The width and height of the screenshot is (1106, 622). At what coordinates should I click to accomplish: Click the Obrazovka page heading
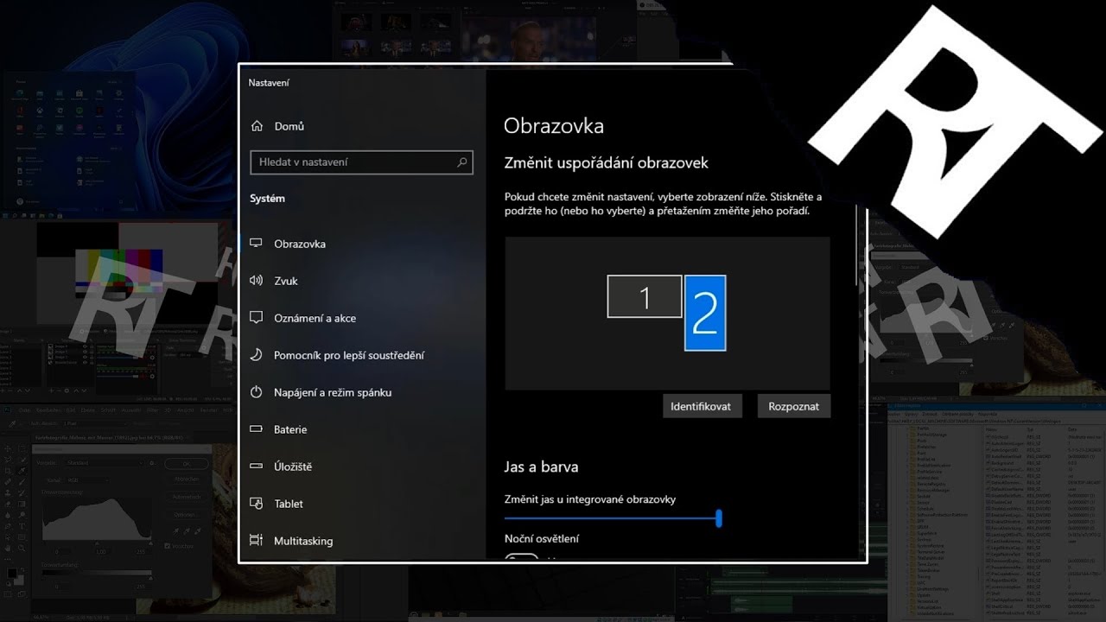point(554,126)
